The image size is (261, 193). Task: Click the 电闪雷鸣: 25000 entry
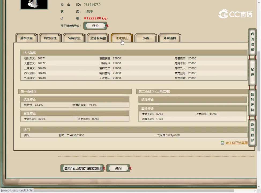pos(110,73)
